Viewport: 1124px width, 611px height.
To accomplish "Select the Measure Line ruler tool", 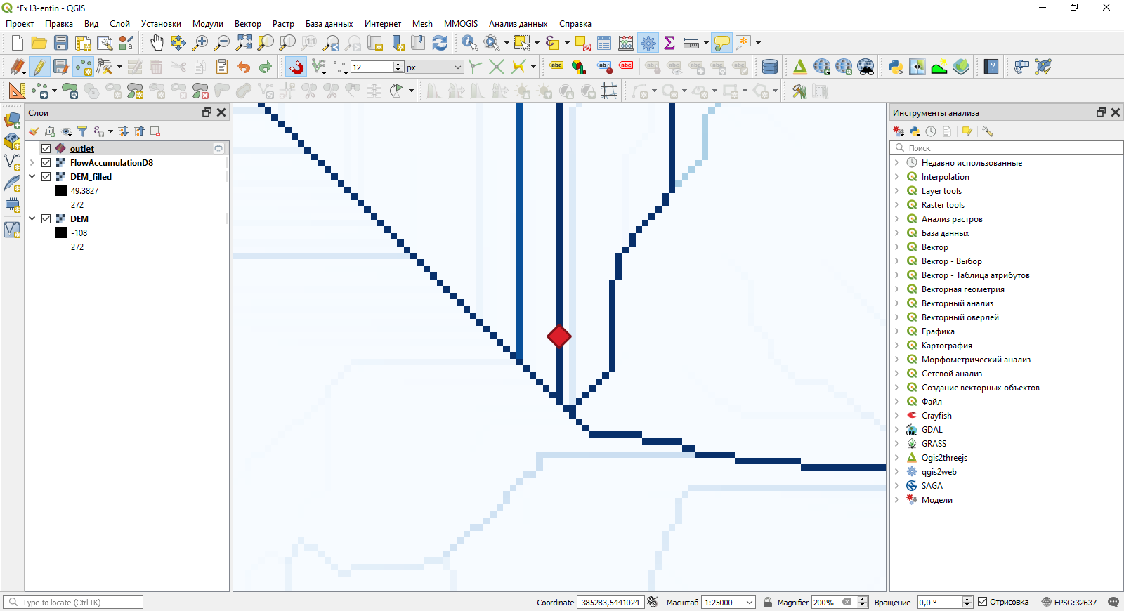I will pyautogui.click(x=691, y=43).
